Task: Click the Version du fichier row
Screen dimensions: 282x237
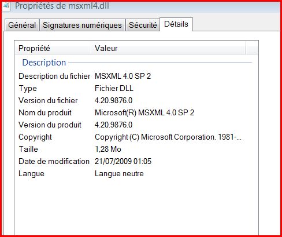Action: 136,100
